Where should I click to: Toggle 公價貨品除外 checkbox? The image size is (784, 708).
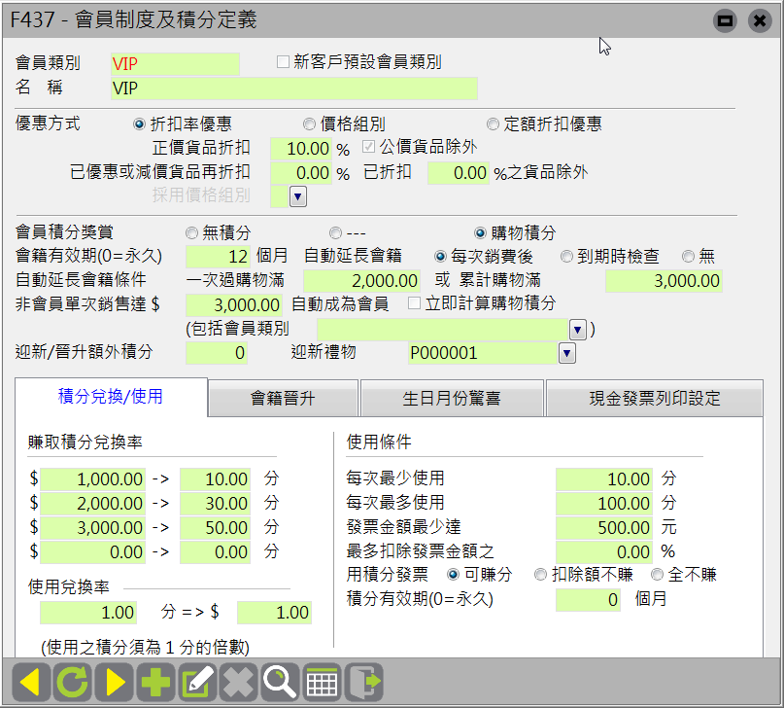pos(368,147)
